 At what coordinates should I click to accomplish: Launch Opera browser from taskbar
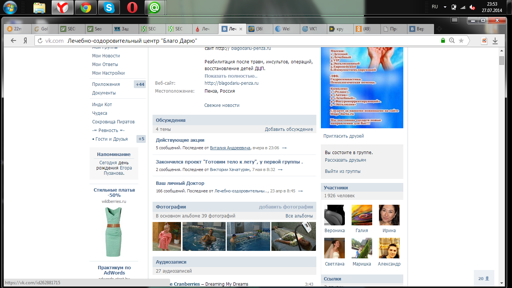click(x=132, y=7)
